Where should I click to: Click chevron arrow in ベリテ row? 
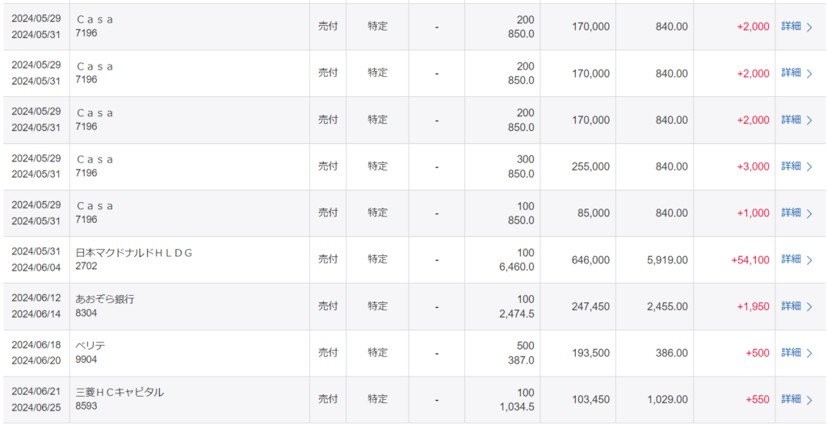(x=809, y=352)
